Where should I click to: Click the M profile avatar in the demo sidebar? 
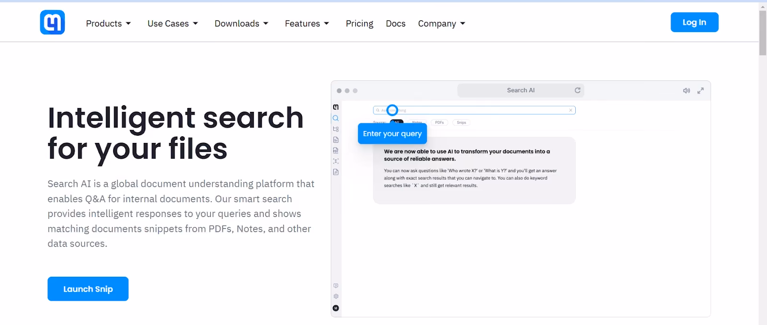click(x=336, y=308)
